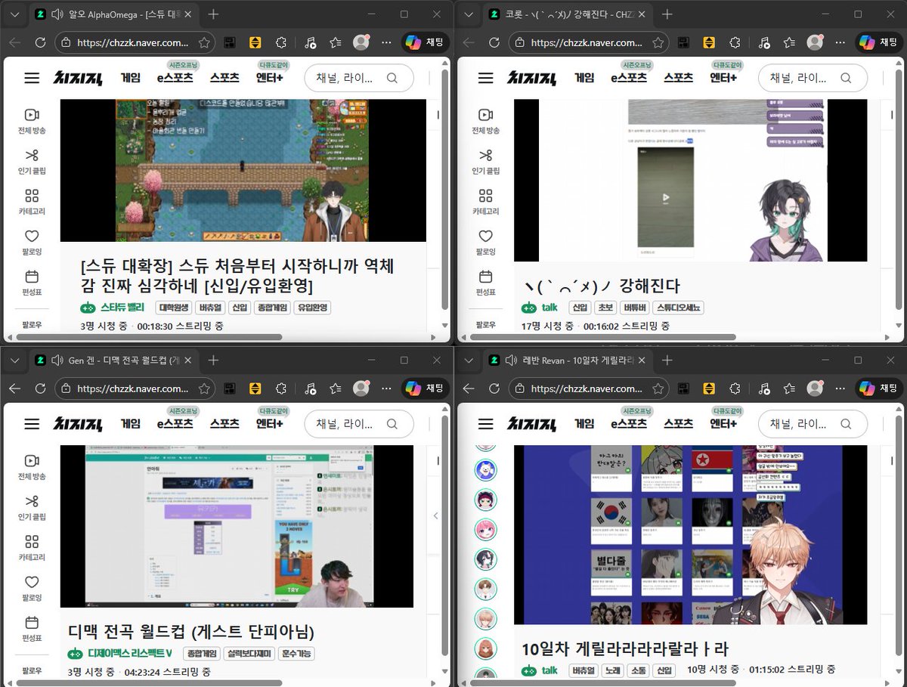907x687 pixels.
Task: Open 인기 클립 in Gen 겐 window sidebar
Action: 32,507
